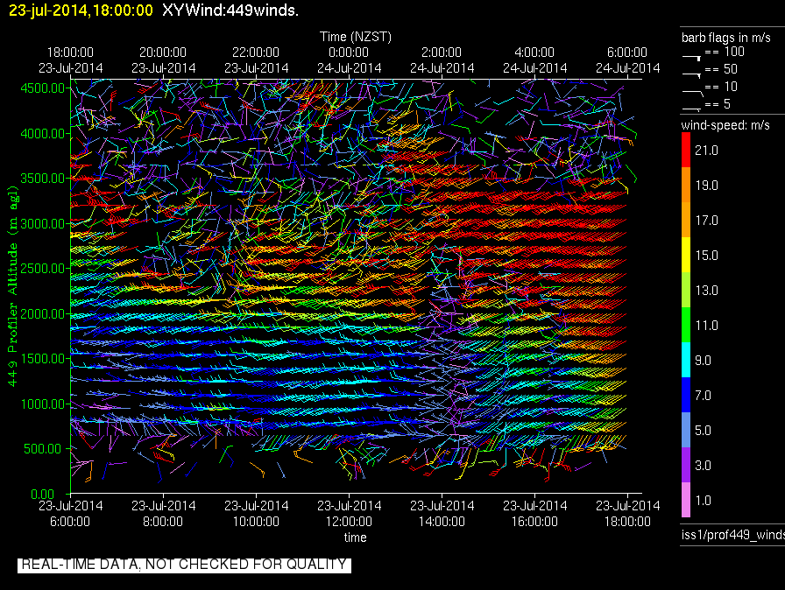Viewport: 785px width, 590px height.
Task: Click the purple 3.0 m/s color band
Action: tap(686, 465)
